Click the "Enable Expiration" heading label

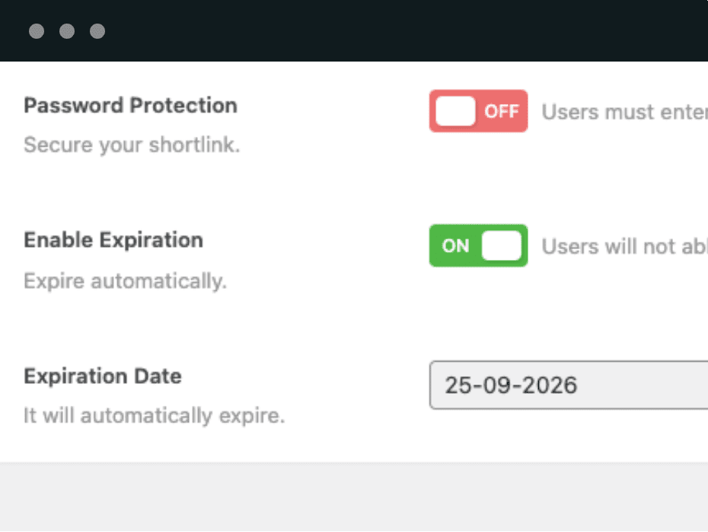coord(113,240)
